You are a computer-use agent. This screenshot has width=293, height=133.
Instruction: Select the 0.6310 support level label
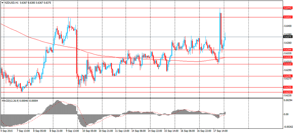[x=288, y=64]
